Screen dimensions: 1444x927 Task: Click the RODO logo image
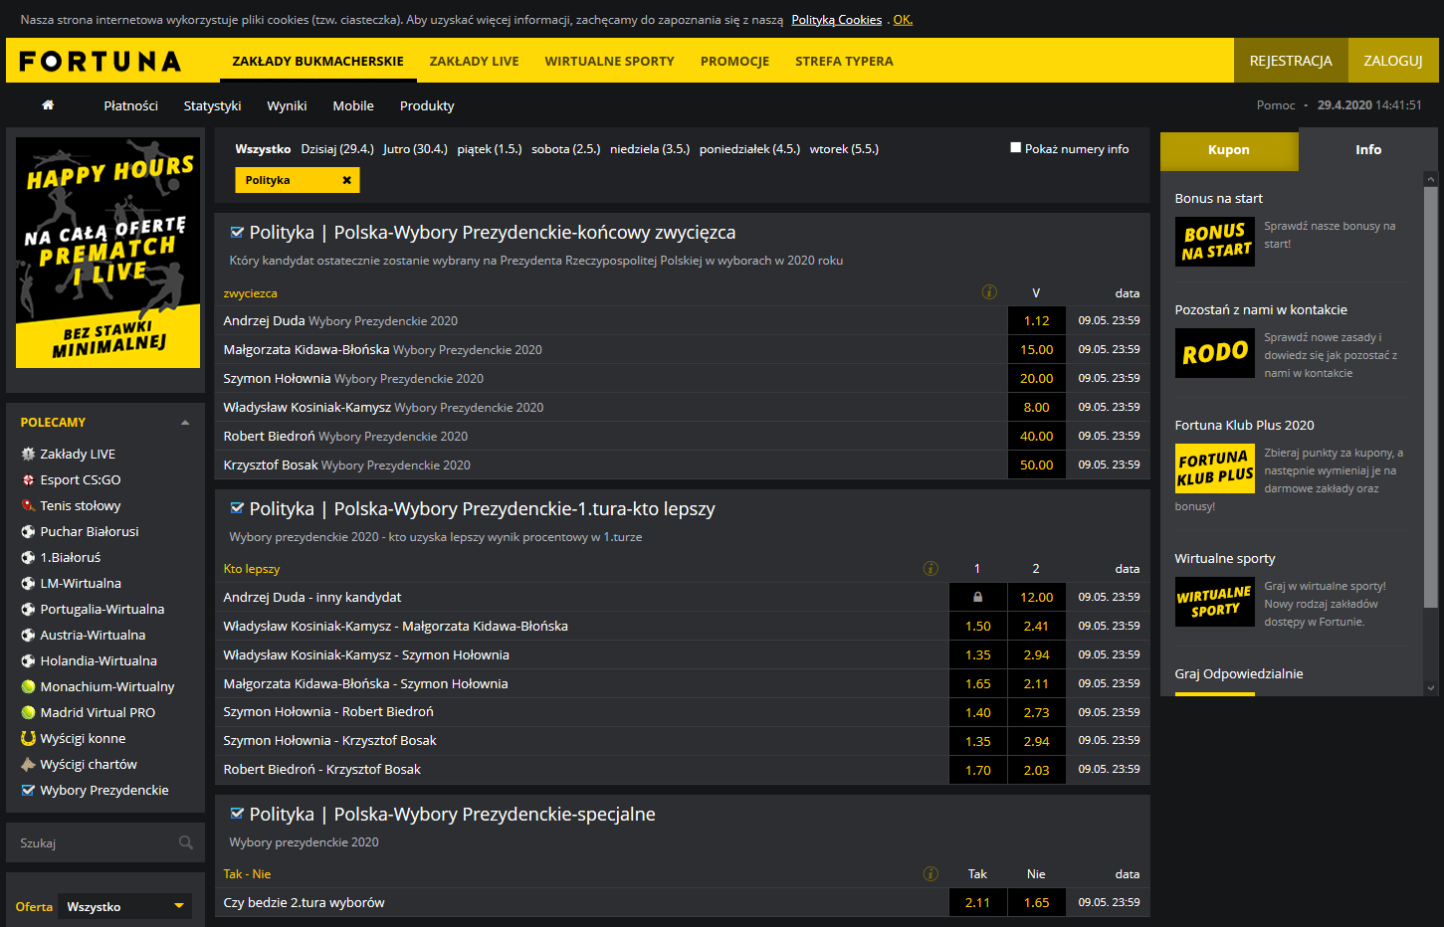pyautogui.click(x=1215, y=352)
